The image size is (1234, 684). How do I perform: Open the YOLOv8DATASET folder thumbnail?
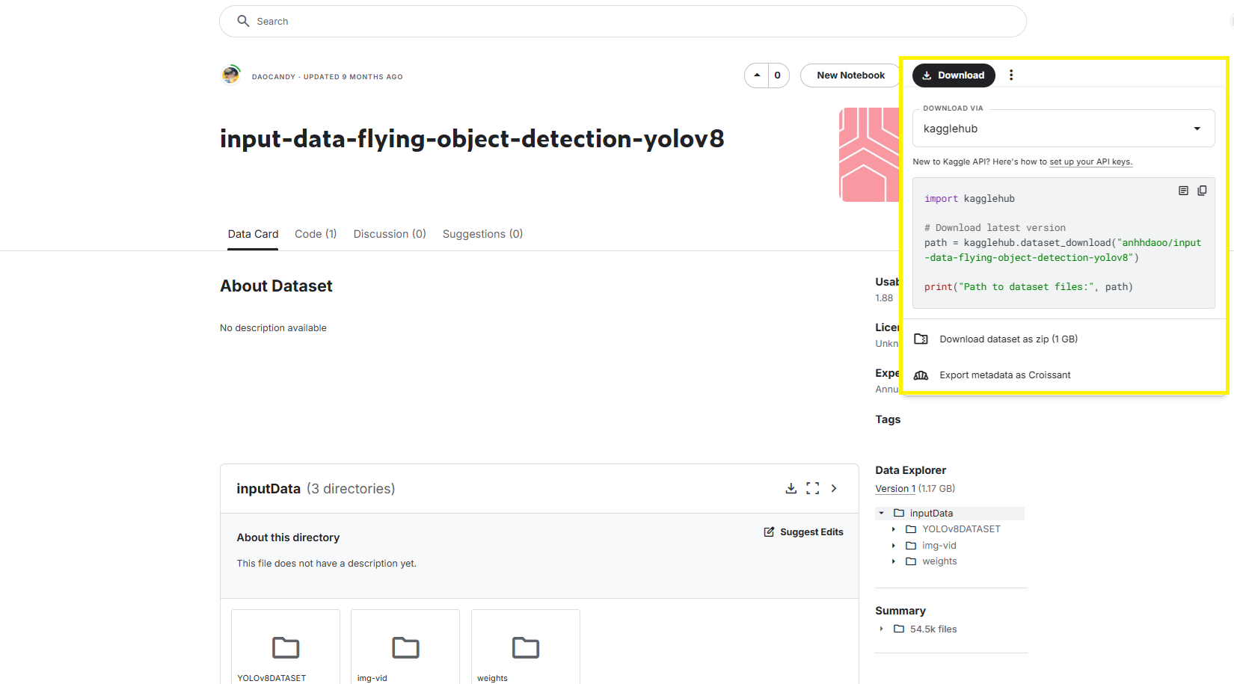pos(286,647)
